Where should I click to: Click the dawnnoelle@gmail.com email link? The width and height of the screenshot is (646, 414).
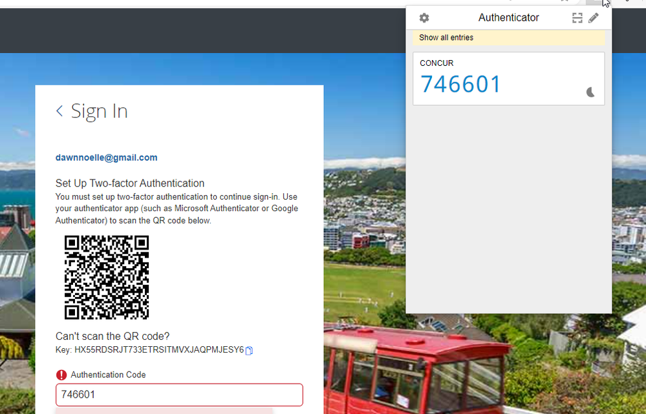coord(106,158)
